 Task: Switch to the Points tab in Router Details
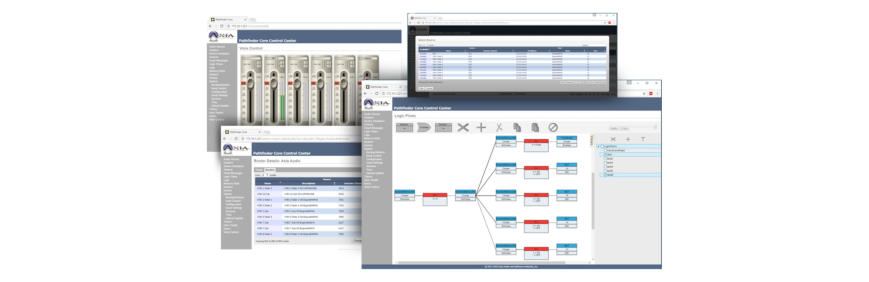pos(259,170)
